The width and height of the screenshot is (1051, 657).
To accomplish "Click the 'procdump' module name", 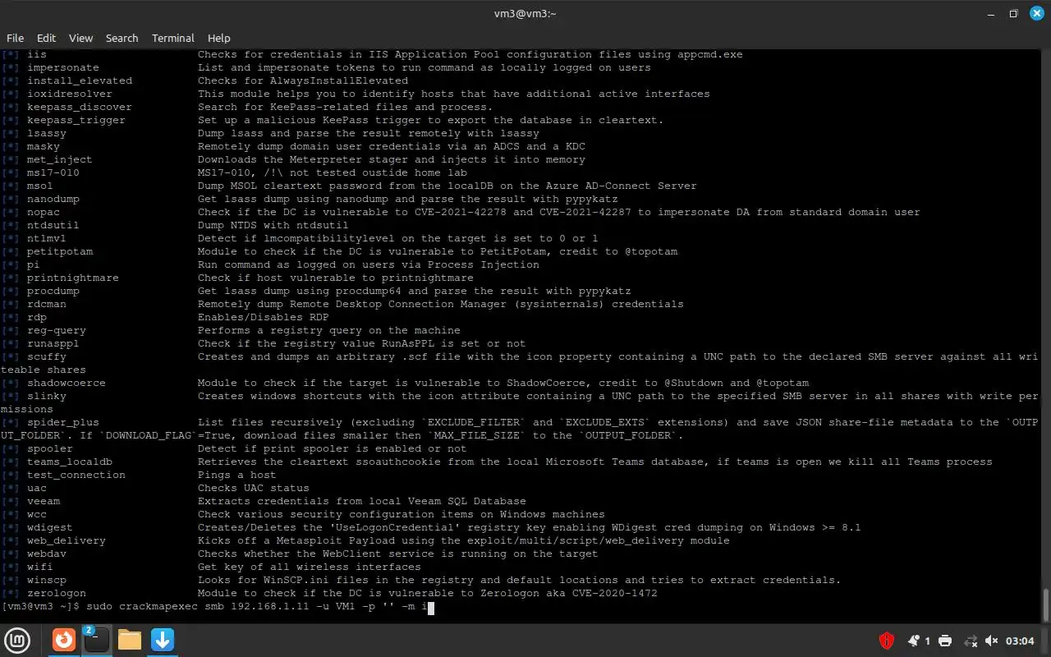I will click(53, 291).
